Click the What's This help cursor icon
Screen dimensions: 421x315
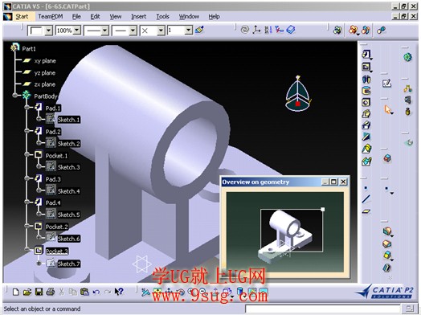(119, 292)
